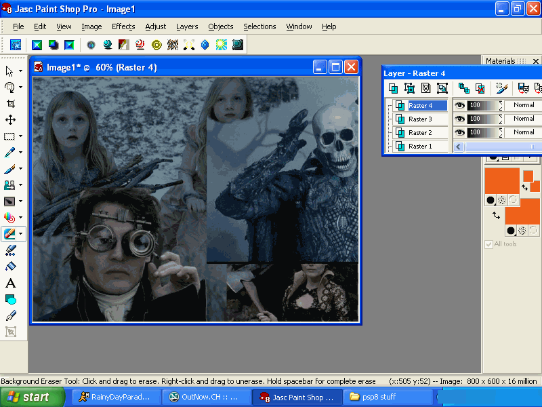Screen dimensions: 542x407
Task: Click the large foreground orange swatch
Action: (502, 180)
